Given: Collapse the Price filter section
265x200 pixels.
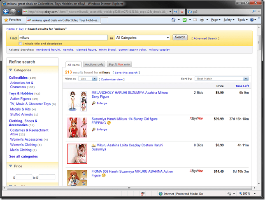Looking at the screenshot, I should pos(11,166).
